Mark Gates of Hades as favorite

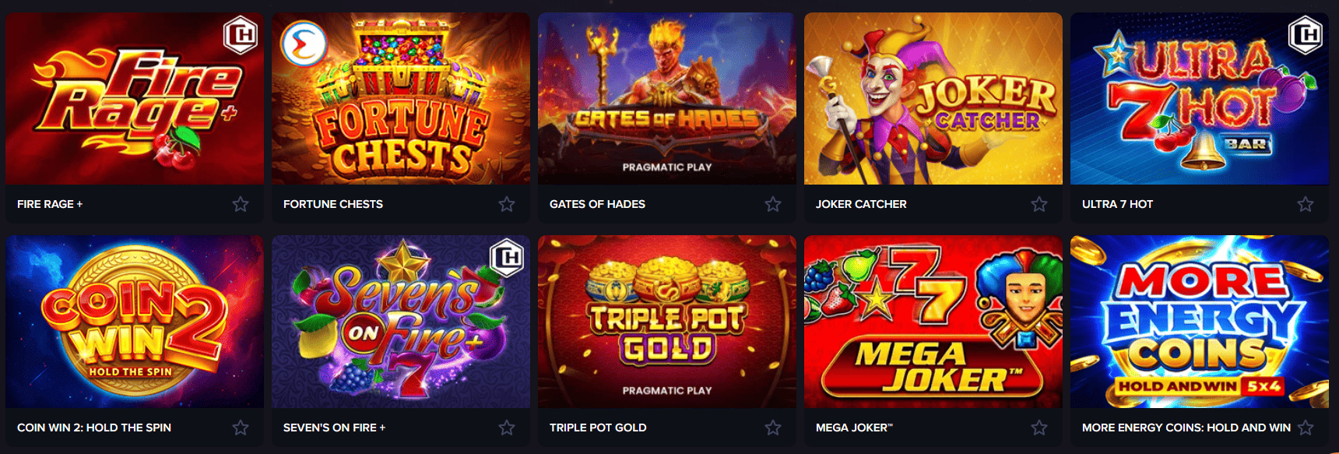(x=773, y=204)
